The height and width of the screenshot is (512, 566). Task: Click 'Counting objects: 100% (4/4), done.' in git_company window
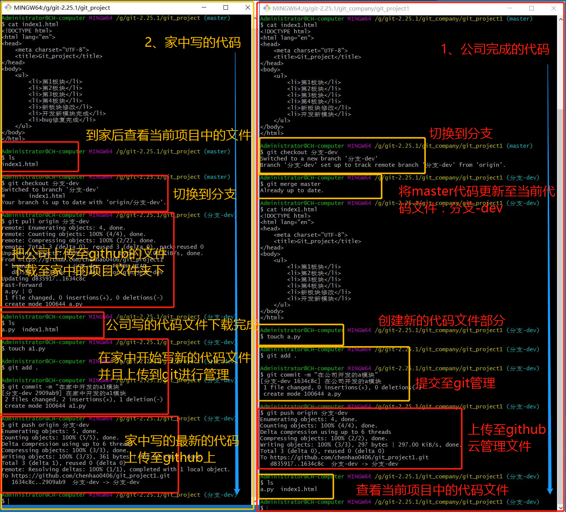(319, 426)
